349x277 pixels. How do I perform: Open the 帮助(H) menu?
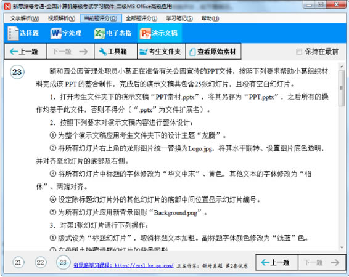click(x=210, y=18)
